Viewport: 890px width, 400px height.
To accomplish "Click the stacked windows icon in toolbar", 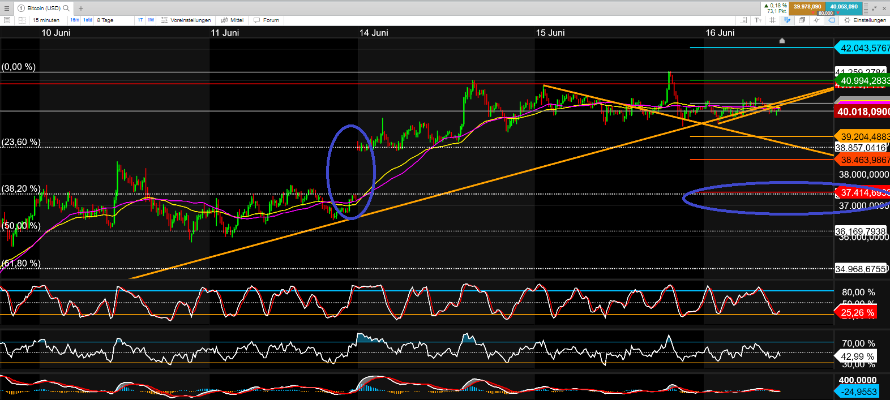I will (802, 20).
